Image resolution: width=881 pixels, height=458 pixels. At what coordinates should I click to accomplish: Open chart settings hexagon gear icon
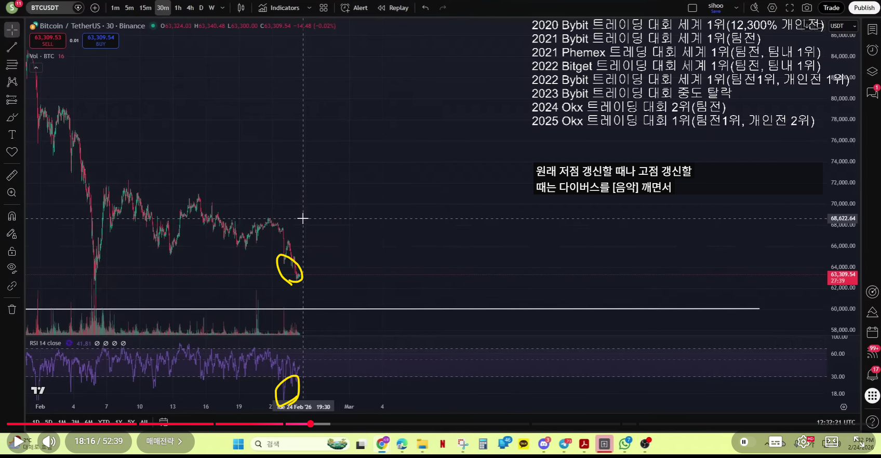pyautogui.click(x=772, y=8)
